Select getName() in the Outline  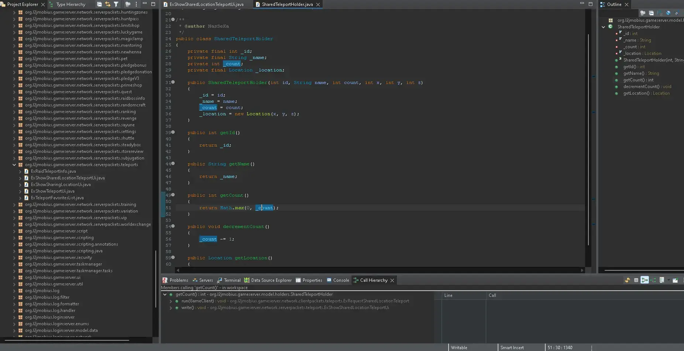click(x=641, y=73)
